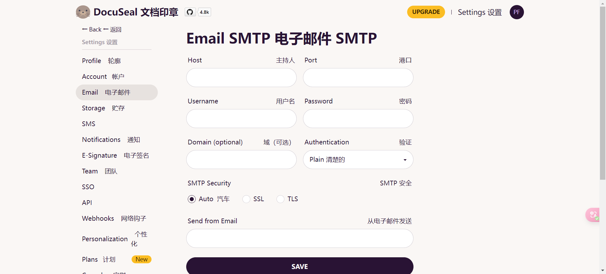Click the DocuSeal seal logo icon

[83, 12]
